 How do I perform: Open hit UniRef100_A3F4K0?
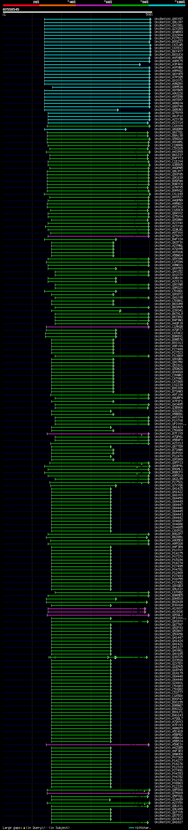(x=169, y=64)
